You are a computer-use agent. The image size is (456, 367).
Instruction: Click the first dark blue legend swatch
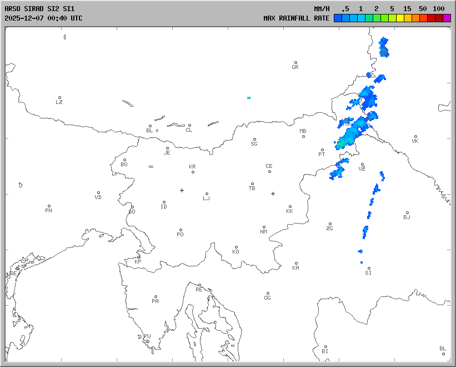coord(338,18)
